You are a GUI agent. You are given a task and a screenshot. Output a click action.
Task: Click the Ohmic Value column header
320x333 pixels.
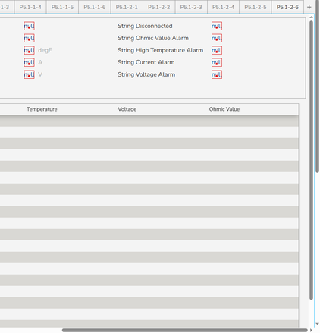pyautogui.click(x=224, y=109)
